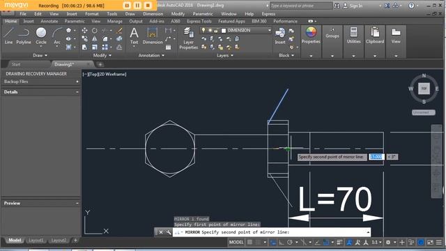This screenshot has height=251, width=446.
Task: Choose the Copy tool in Modify panel
Action: (84, 39)
